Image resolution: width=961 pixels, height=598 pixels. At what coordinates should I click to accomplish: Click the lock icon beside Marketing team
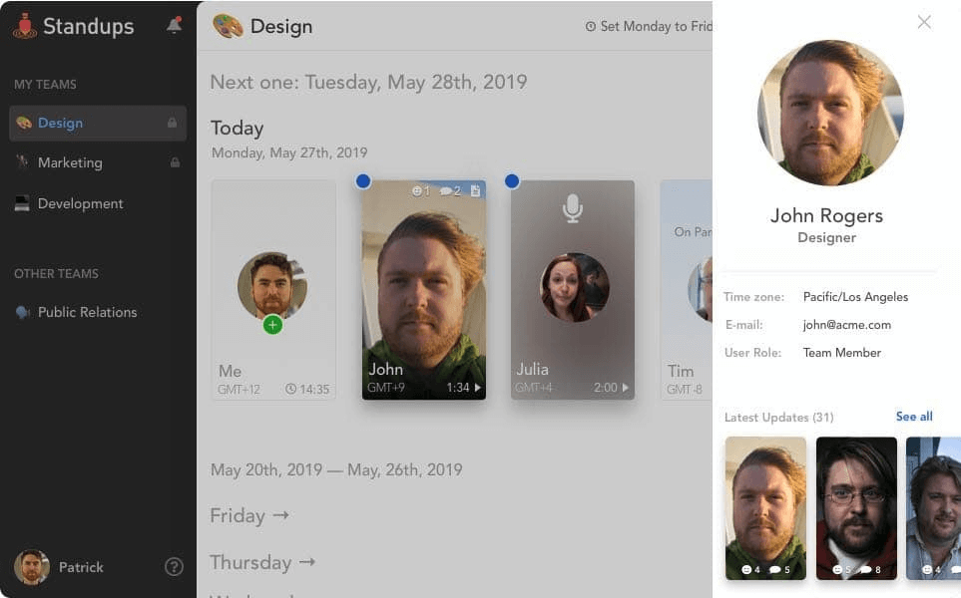[x=175, y=162]
